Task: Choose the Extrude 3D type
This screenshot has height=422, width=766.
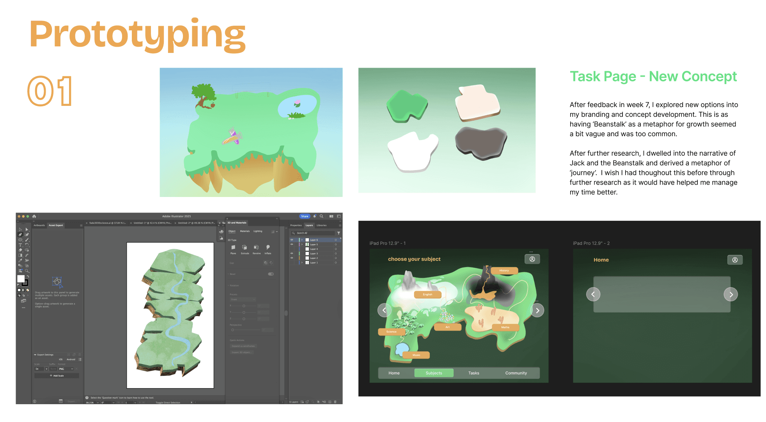Action: click(x=245, y=248)
